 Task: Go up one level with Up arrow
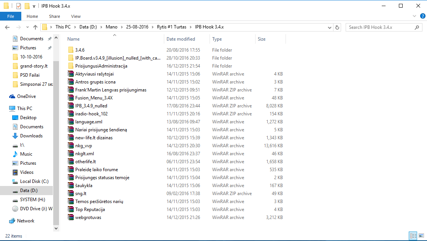coord(35,27)
